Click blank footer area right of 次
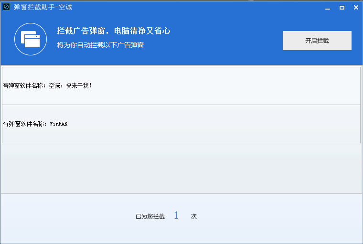The image size is (363, 244). pyautogui.click(x=277, y=216)
